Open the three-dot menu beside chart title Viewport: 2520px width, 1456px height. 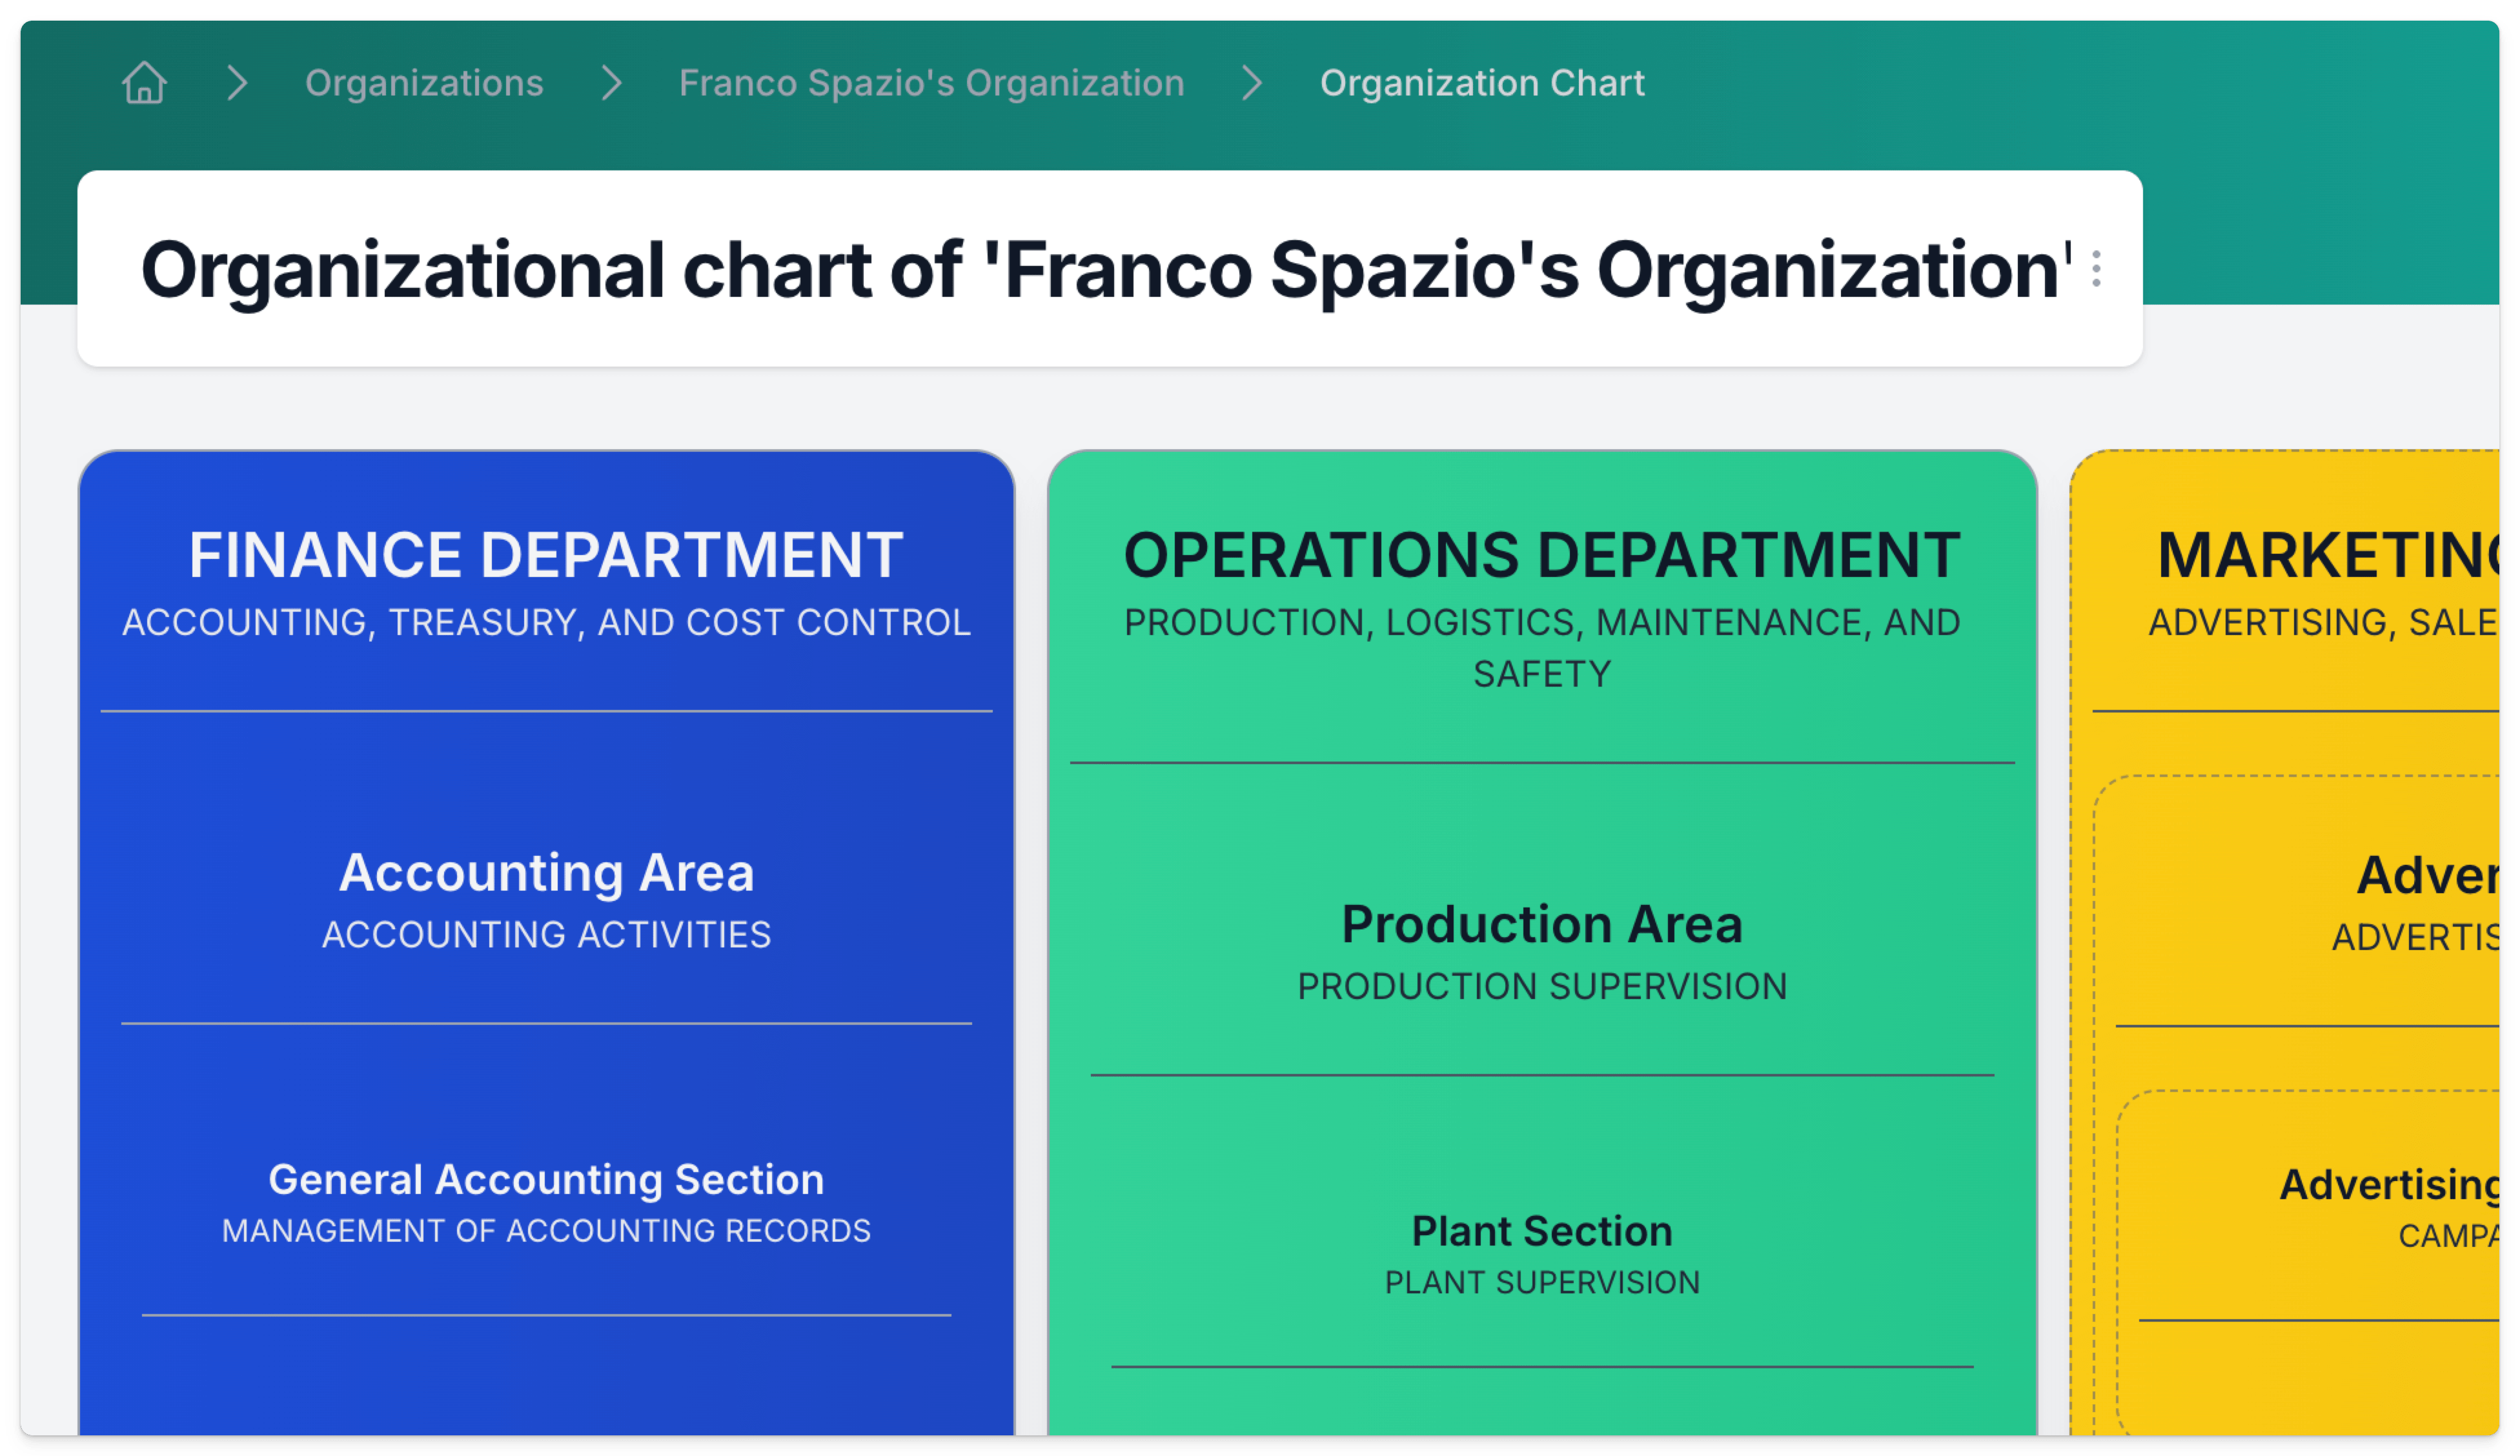[x=2096, y=270]
